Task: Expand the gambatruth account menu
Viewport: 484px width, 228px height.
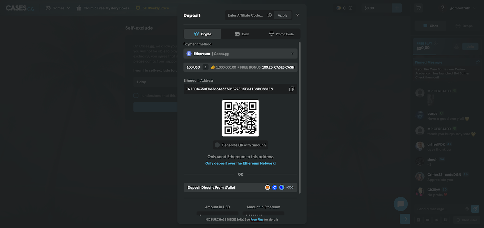Action: click(x=463, y=8)
